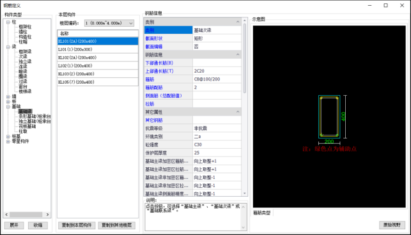This screenshot has height=235, width=411.
Task: Collapse the 基础 tree node
Action: 8,107
